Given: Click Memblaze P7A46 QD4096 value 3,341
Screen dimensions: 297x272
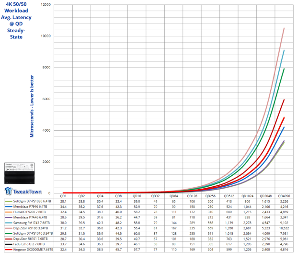Looking at the screenshot, I should coord(284,217).
